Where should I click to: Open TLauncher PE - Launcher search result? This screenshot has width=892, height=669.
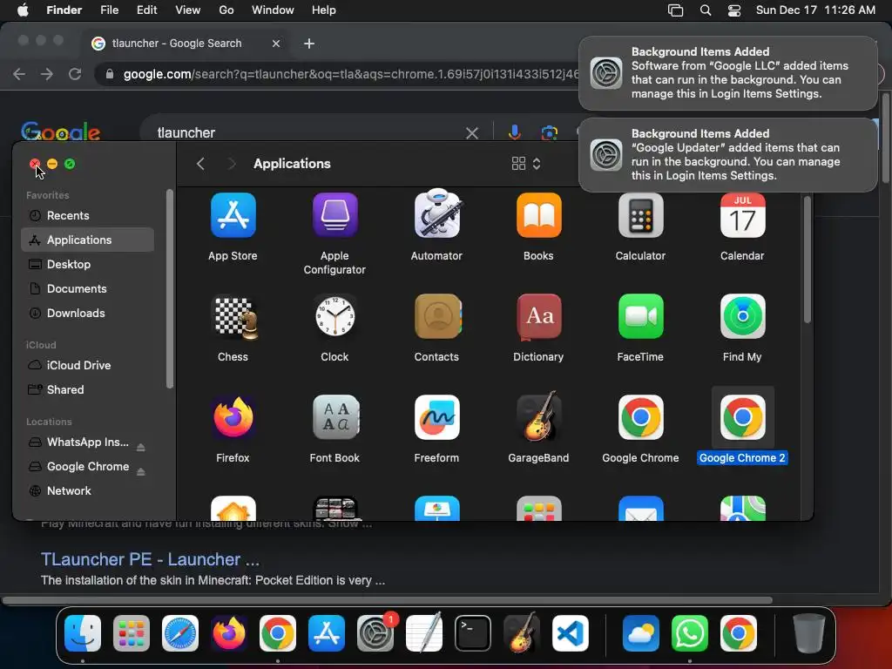click(150, 559)
